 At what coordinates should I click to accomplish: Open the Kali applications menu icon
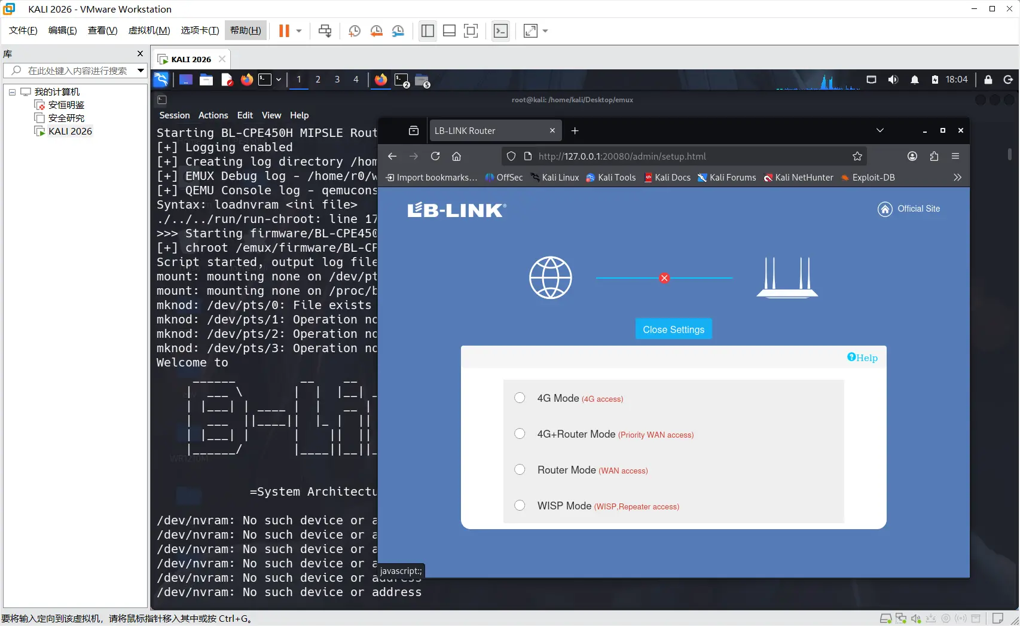[161, 80]
